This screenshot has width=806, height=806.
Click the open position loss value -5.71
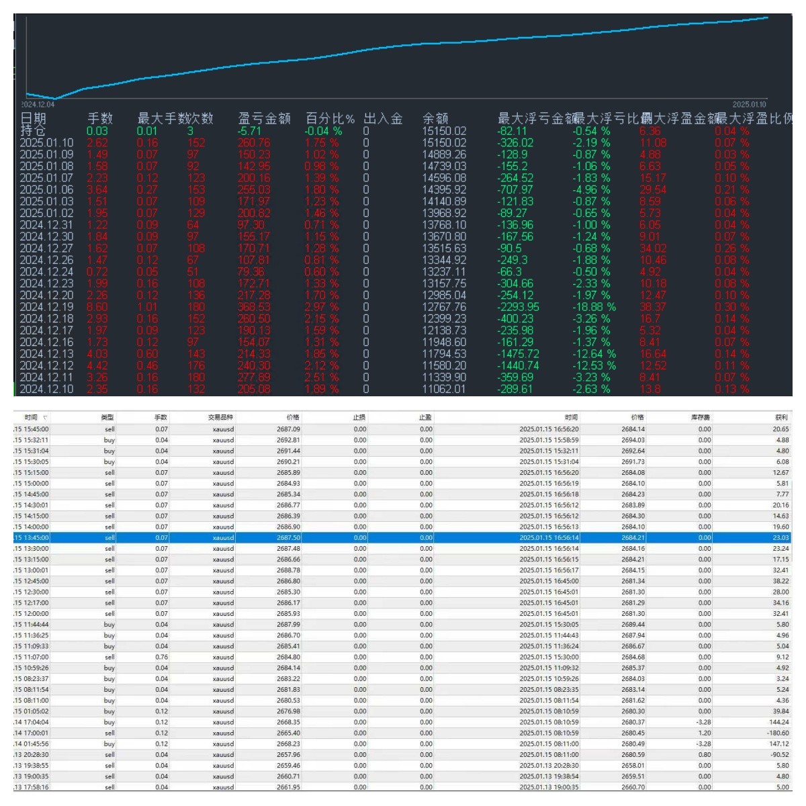249,131
